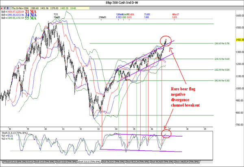Switch to the Stoch 55,21,34 tab

137,162
